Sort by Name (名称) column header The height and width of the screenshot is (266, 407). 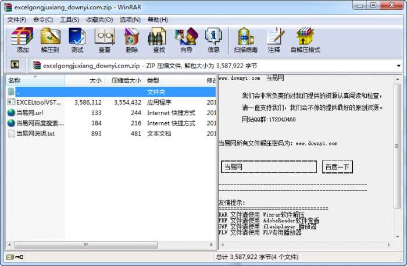point(35,80)
